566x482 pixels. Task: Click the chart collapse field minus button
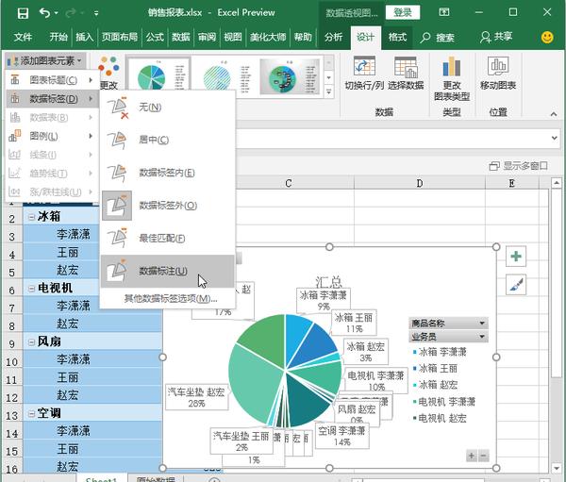(x=483, y=456)
